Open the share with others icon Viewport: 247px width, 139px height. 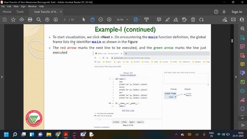coord(242,20)
